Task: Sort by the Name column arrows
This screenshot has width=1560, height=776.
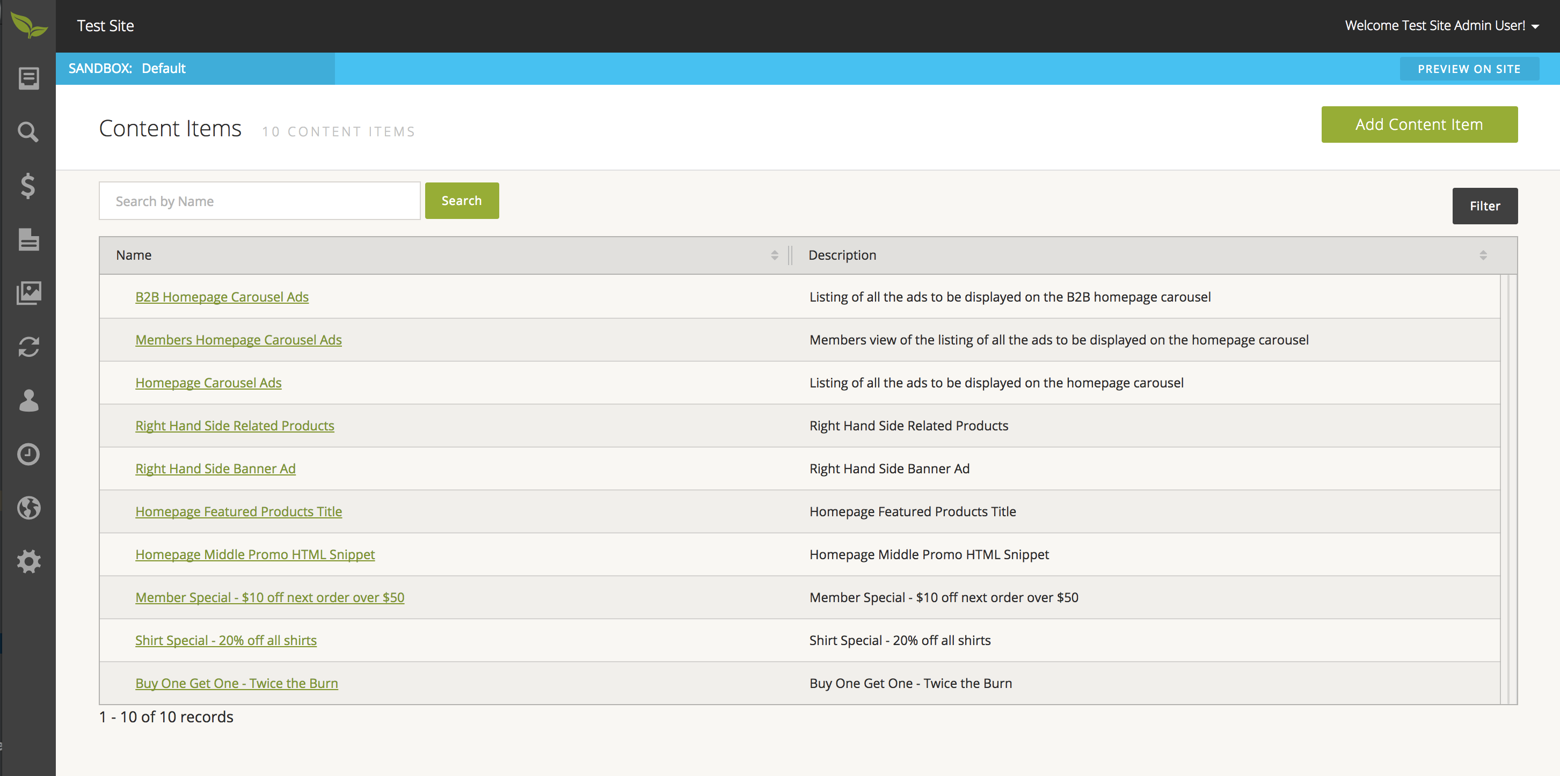Action: pos(775,255)
